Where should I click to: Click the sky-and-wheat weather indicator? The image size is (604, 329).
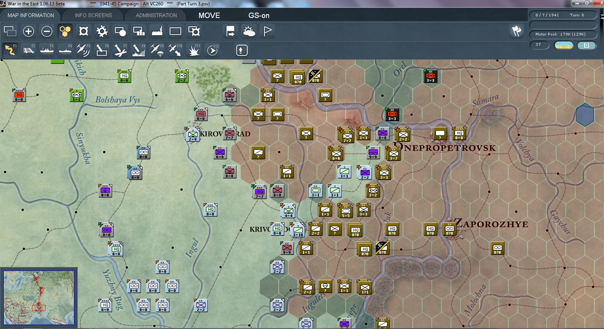(x=564, y=45)
